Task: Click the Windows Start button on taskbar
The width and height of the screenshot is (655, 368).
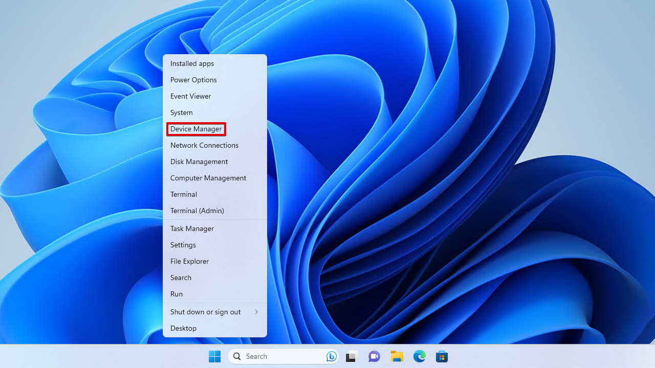Action: 214,356
